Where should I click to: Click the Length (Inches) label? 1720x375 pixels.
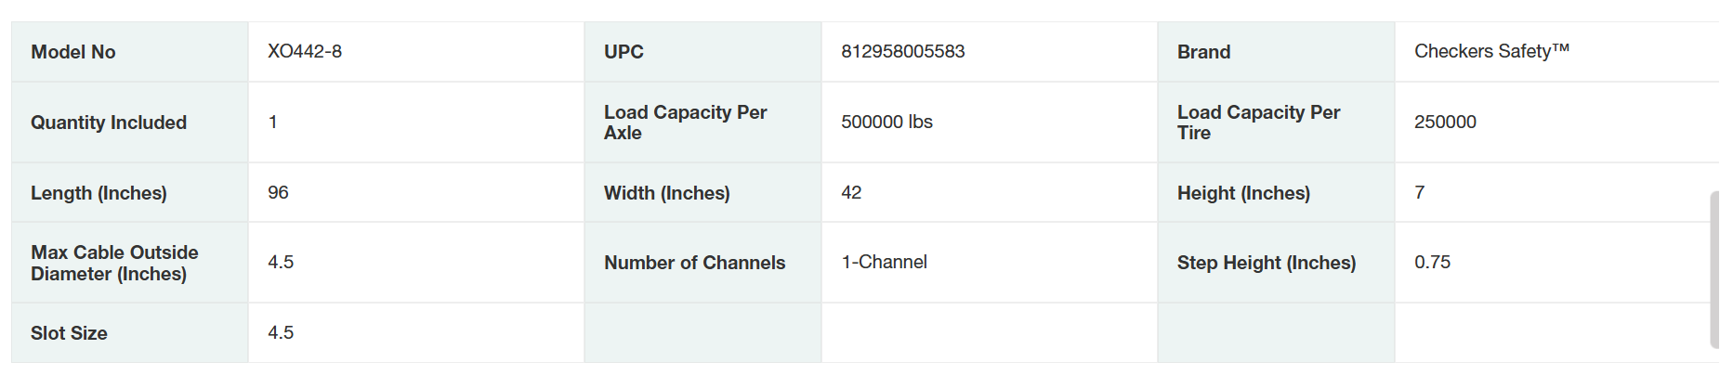pos(98,193)
